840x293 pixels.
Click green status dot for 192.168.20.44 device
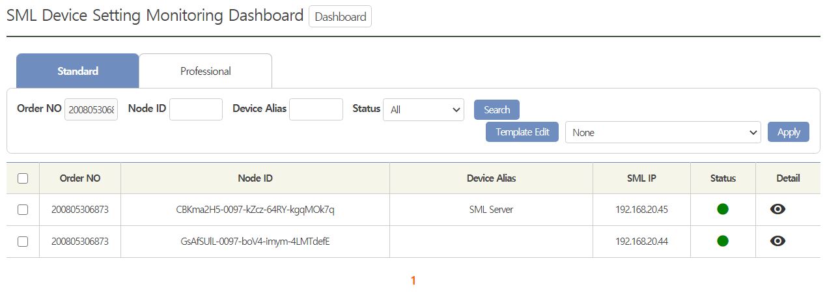pyautogui.click(x=722, y=241)
